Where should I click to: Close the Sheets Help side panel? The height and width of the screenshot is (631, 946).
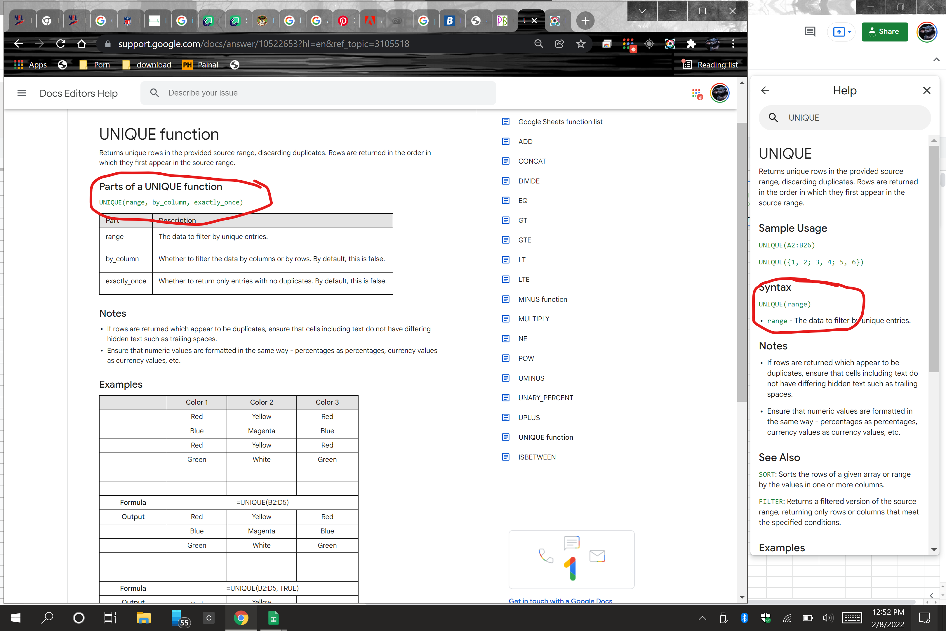[x=927, y=91]
